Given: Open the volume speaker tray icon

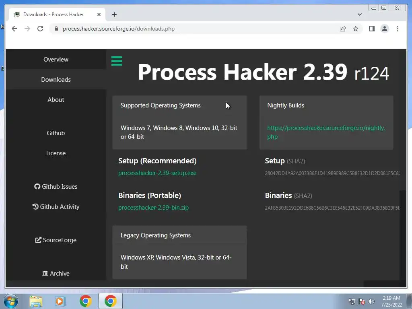Looking at the screenshot, I should pos(371,301).
